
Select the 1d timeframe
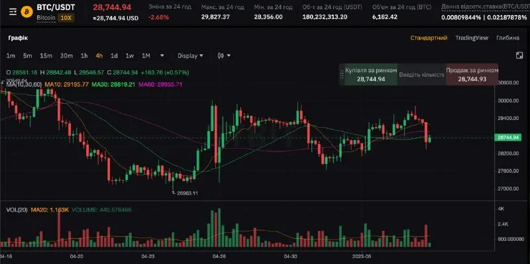pos(114,56)
